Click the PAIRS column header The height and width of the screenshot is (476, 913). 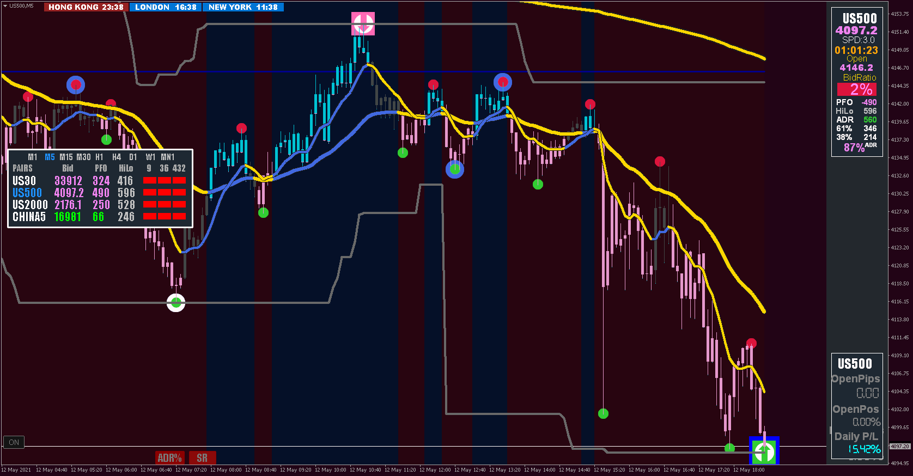(22, 168)
